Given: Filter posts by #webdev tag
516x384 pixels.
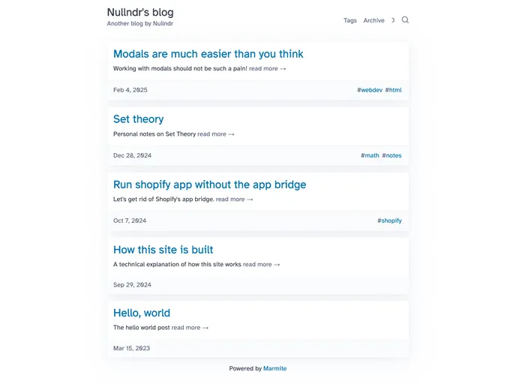Looking at the screenshot, I should point(370,90).
